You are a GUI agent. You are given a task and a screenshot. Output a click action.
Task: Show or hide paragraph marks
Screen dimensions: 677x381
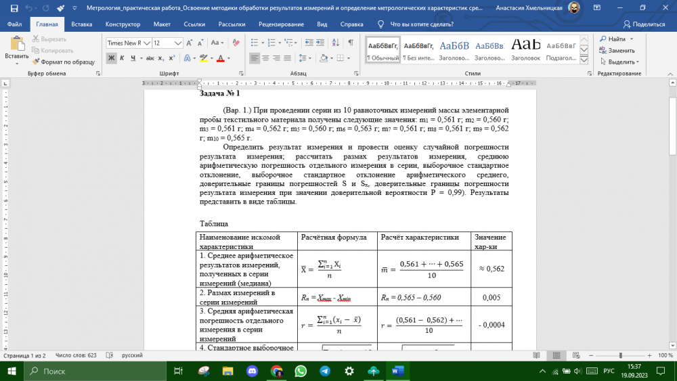tap(351, 43)
